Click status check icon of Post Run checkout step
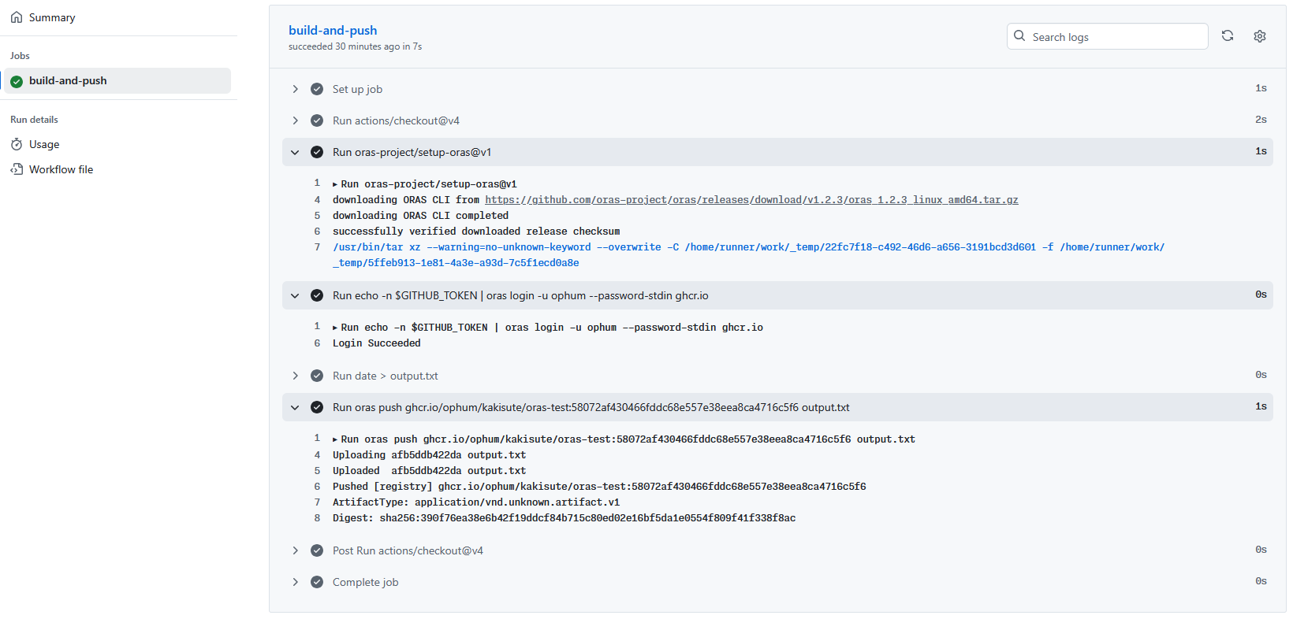This screenshot has width=1293, height=630. click(317, 550)
